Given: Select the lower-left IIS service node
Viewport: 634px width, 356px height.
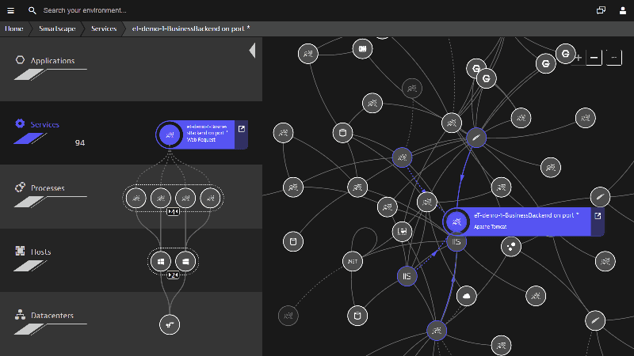Looking at the screenshot, I should (x=407, y=276).
